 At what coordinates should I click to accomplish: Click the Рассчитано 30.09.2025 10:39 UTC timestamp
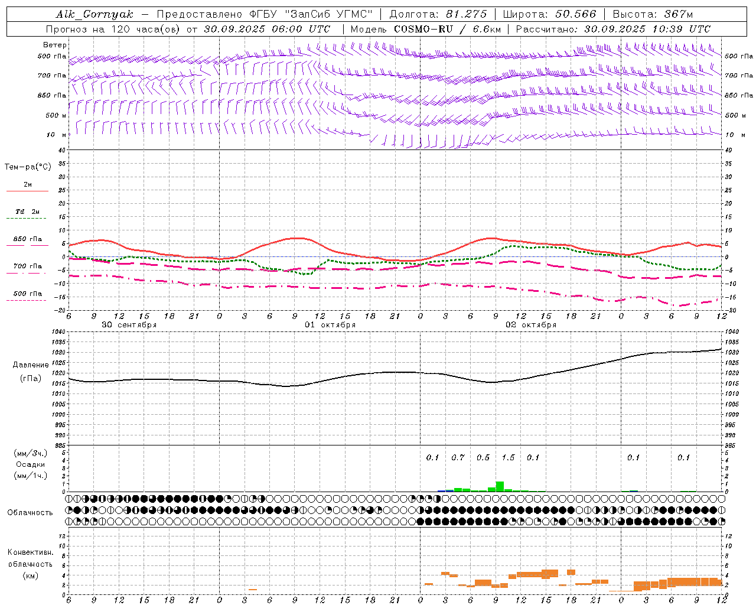click(x=613, y=29)
